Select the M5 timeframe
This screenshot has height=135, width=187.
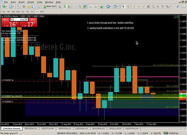(8, 12)
